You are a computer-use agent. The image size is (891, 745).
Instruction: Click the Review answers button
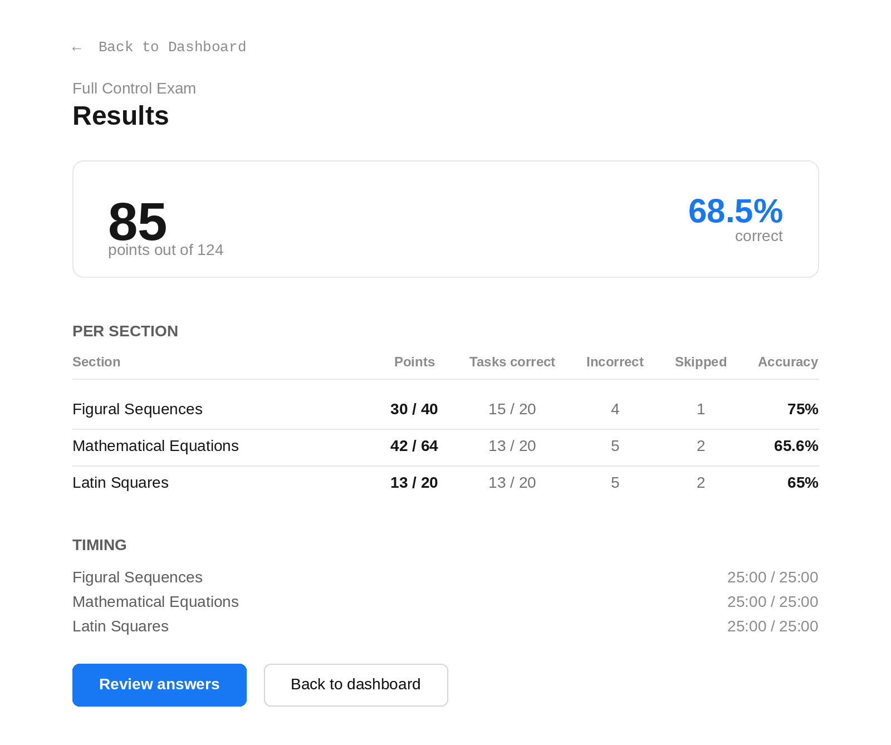click(159, 685)
